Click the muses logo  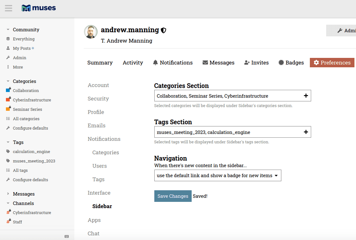point(39,8)
